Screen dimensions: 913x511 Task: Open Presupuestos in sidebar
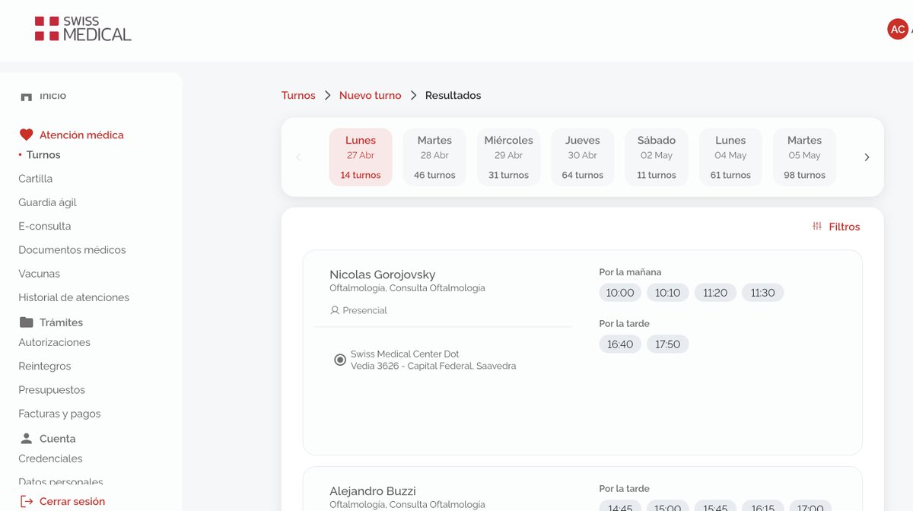pos(52,390)
